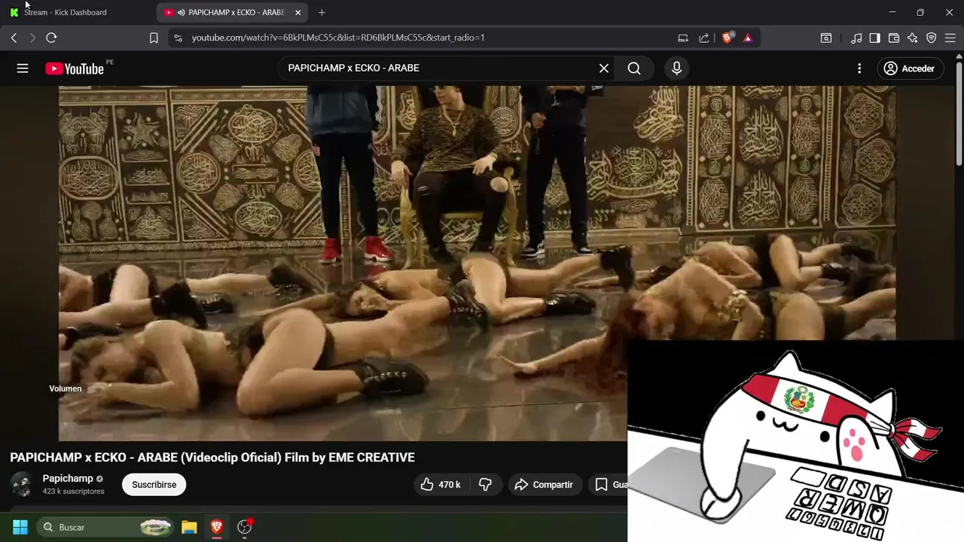Open Leo AI sparkle icon
Screen dimensions: 964x542
913,38
